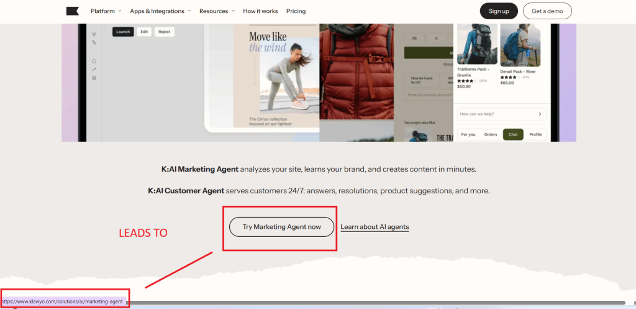Screen dimensions: 636x309
Task: Select the lightbulb icon in mockup sidebar
Action: coord(94,35)
